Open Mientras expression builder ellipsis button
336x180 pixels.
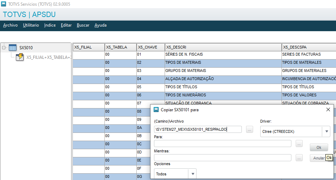[x=299, y=158]
